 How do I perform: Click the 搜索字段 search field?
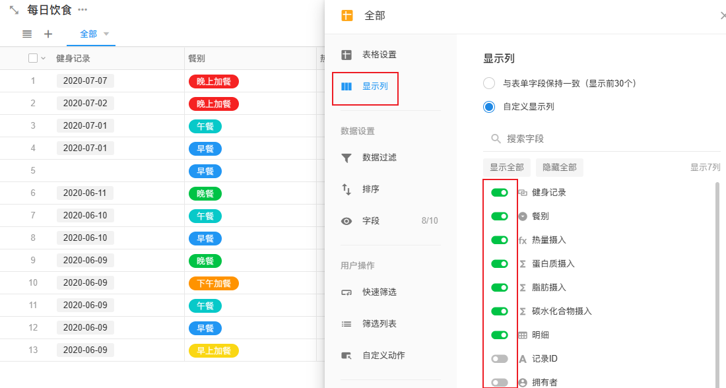[594, 139]
